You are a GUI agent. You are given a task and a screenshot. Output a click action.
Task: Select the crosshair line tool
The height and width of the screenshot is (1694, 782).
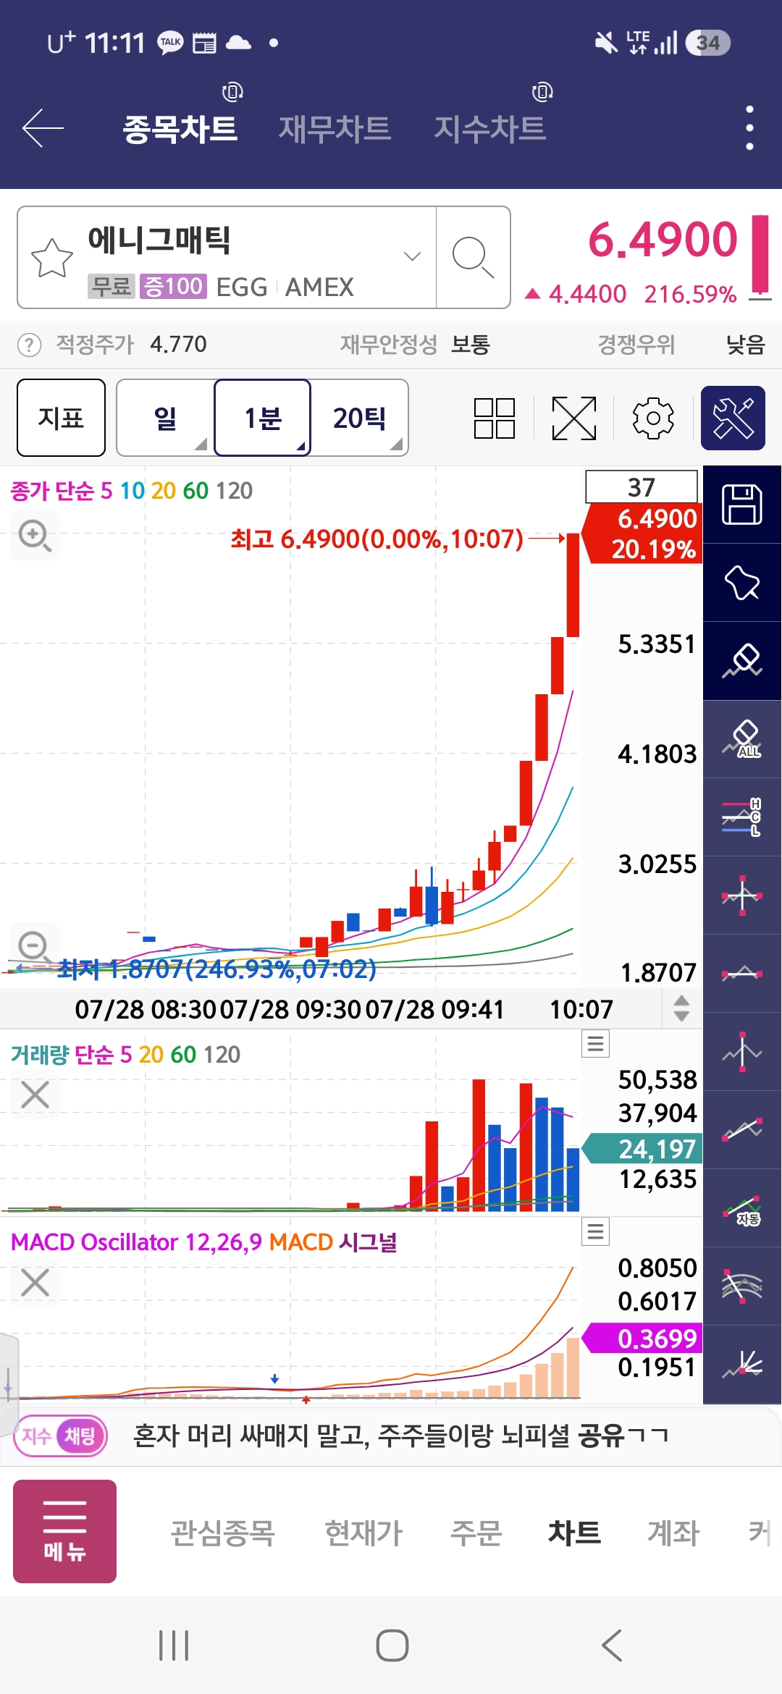pos(742,896)
